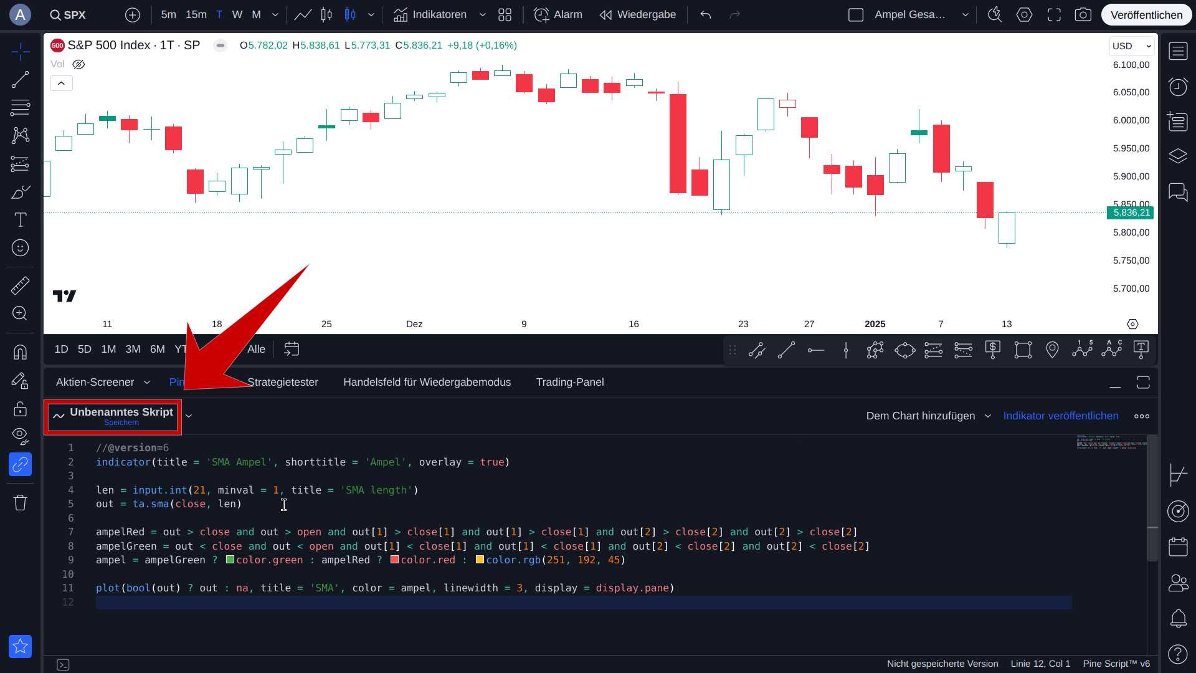
Task: Toggle lock all drawings
Action: (x=20, y=409)
